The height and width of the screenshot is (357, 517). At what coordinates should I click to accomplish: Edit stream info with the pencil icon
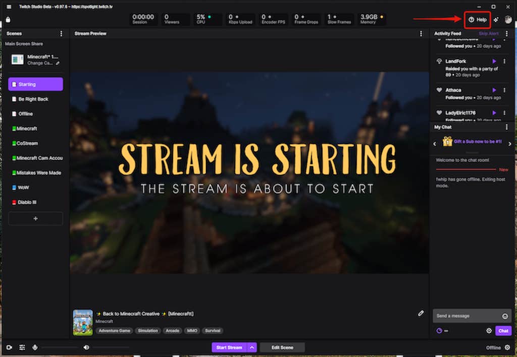[421, 313]
